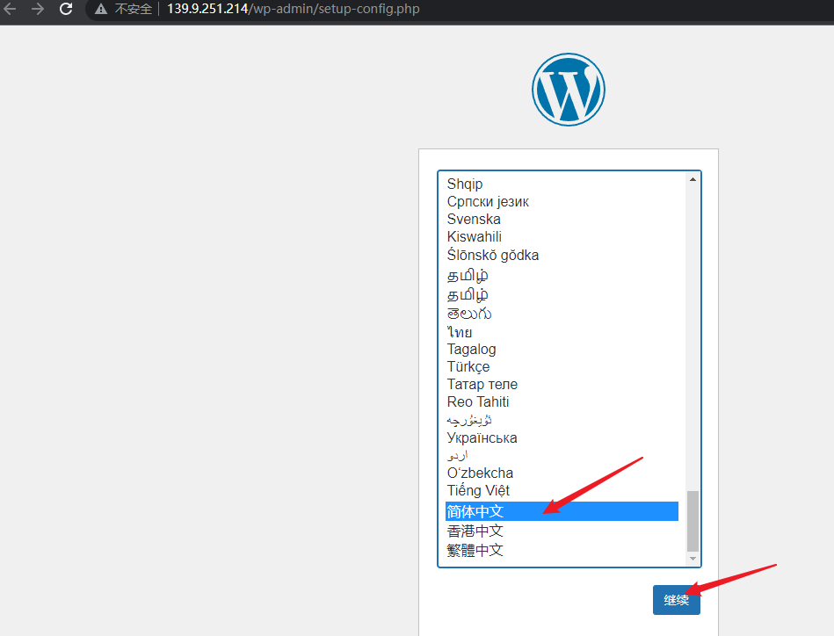
Task: Select Tiếng Việt language
Action: (562, 491)
